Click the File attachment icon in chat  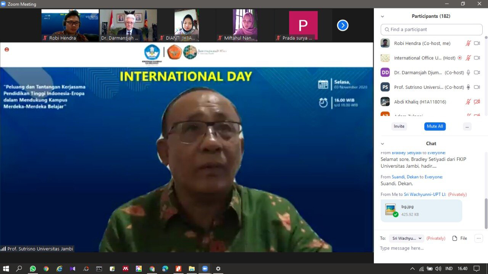pyautogui.click(x=460, y=238)
